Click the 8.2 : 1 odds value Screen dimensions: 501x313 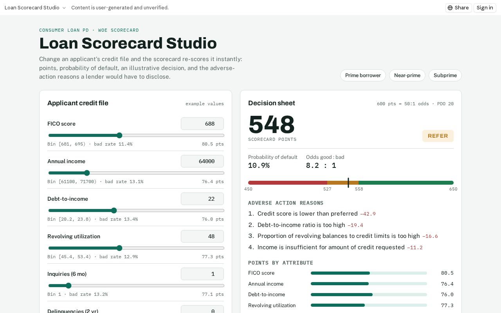(x=321, y=165)
